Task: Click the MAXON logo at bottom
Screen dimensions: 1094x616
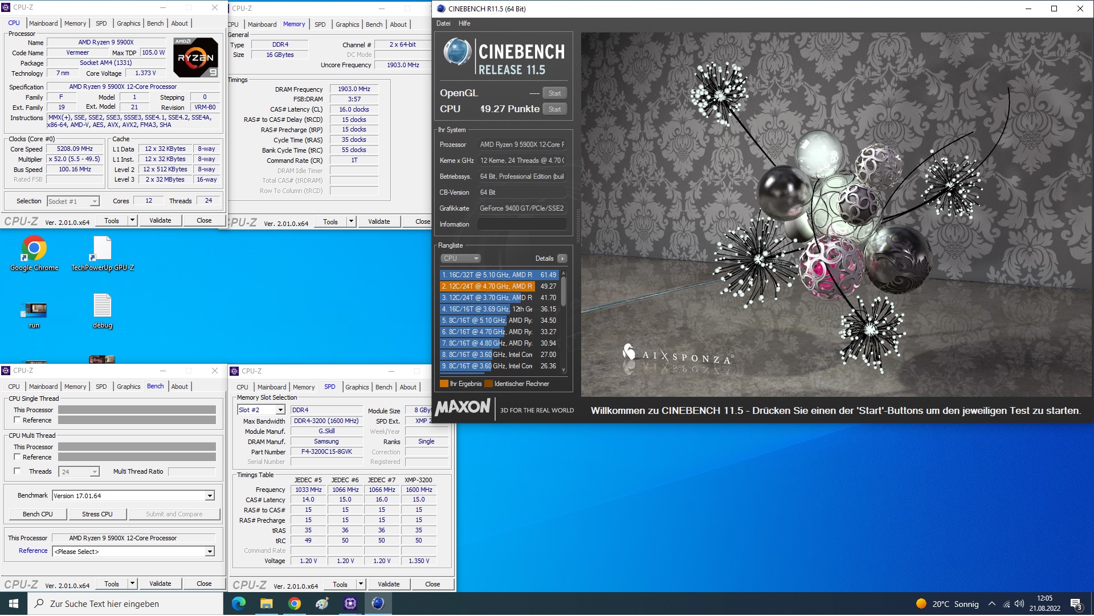Action: [x=463, y=408]
